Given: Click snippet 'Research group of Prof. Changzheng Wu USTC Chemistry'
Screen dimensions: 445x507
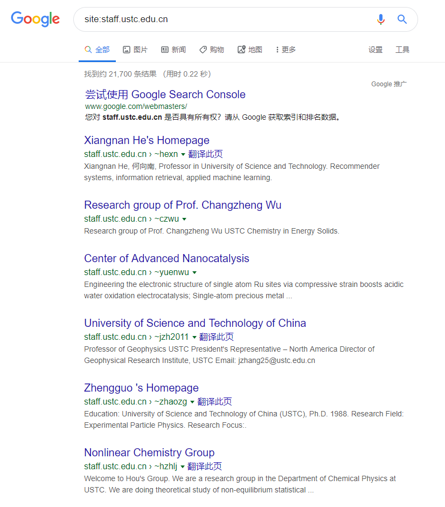Looking at the screenshot, I should click(212, 231).
